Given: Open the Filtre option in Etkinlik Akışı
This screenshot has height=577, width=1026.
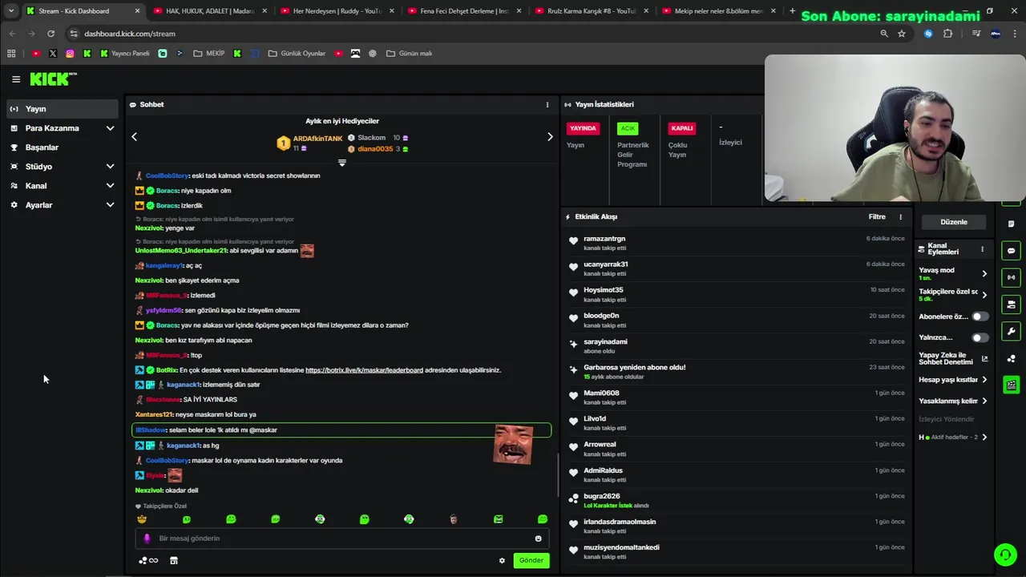Looking at the screenshot, I should [877, 216].
